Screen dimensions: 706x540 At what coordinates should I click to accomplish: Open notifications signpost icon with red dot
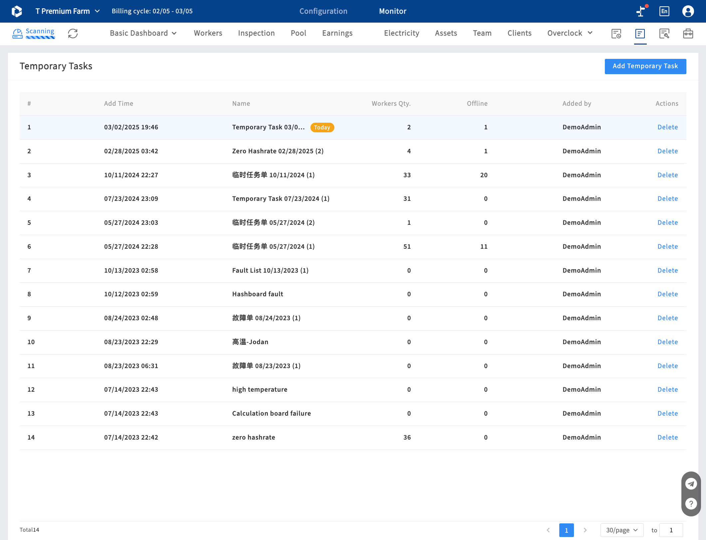641,11
